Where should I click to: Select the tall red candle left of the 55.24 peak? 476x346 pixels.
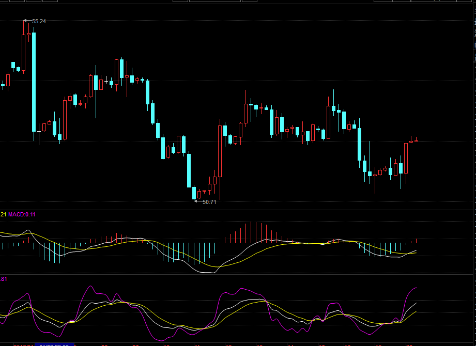coord(23,52)
